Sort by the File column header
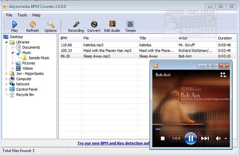240x156 pixels. (x=109, y=38)
